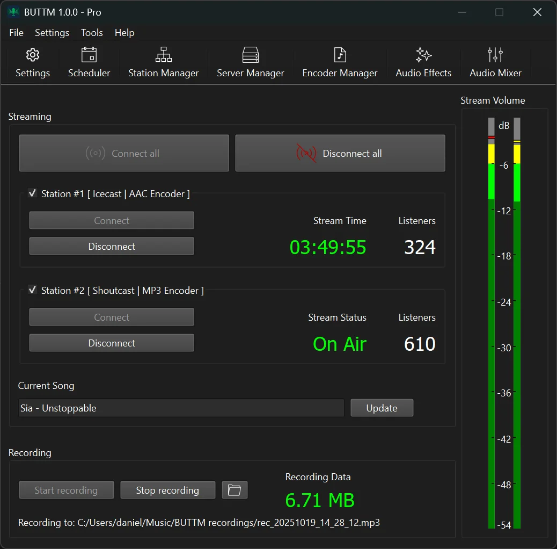
Task: Click the Current Song text field
Action: coord(181,408)
